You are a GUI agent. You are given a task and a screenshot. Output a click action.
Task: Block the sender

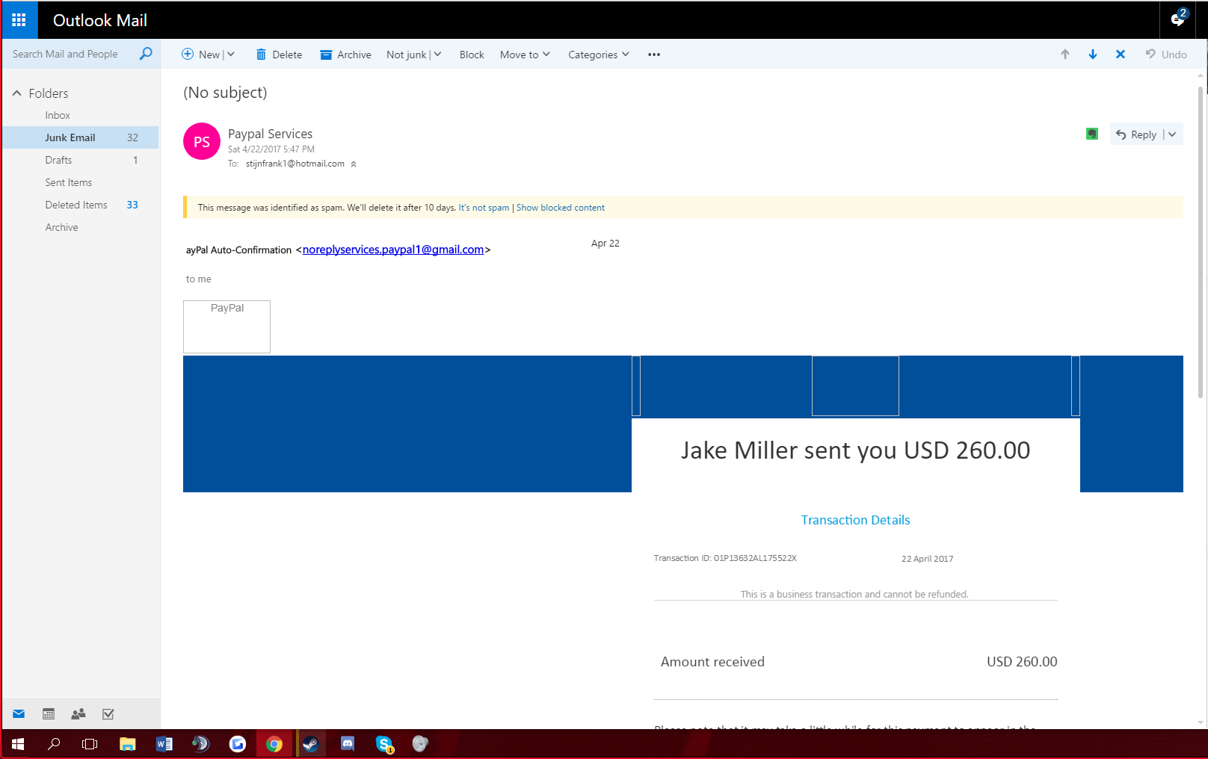pyautogui.click(x=472, y=55)
